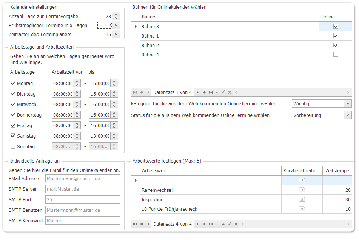Click Samstag end time field 13:00:00
This screenshot has width=359, height=240.
click(100, 136)
